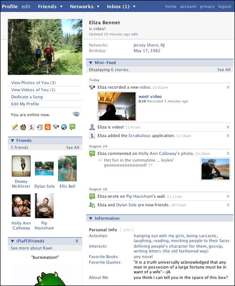This screenshot has width=235, height=286.
Task: Click the green speech bubble app icon
Action: (x=72, y=127)
